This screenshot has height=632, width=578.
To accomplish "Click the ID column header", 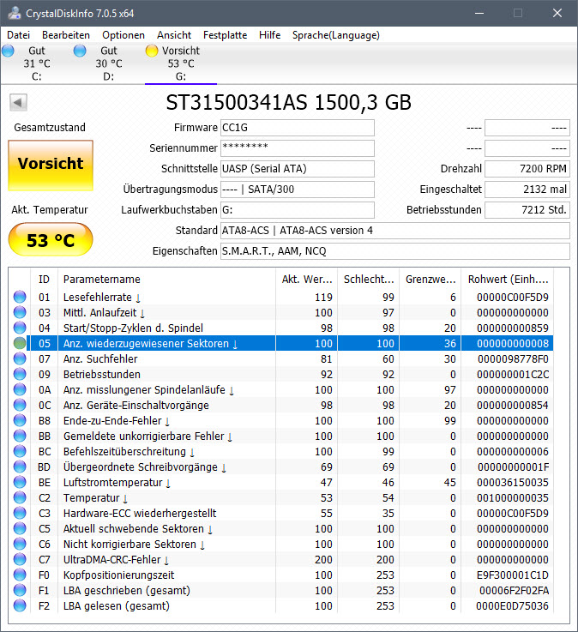I will [45, 279].
